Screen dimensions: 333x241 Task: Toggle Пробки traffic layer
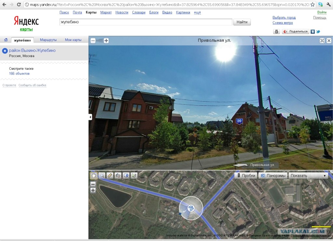tap(246, 175)
